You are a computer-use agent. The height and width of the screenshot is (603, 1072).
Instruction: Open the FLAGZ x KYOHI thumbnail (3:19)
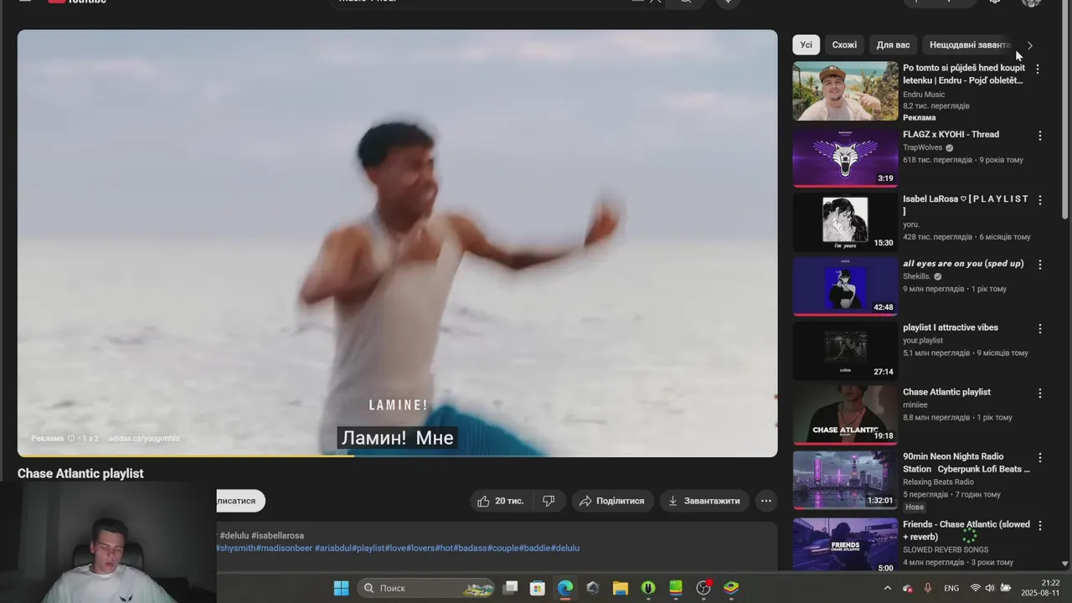(845, 157)
